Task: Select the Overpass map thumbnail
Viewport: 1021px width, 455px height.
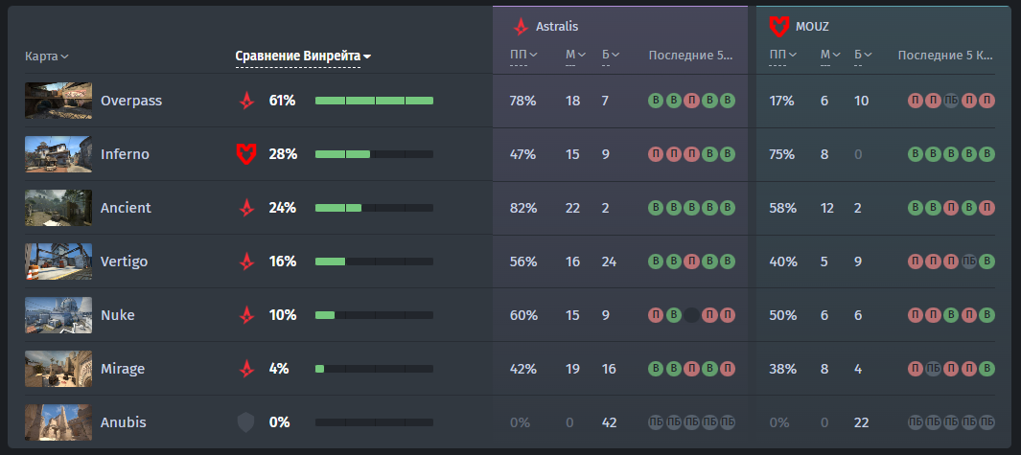Action: 58,101
